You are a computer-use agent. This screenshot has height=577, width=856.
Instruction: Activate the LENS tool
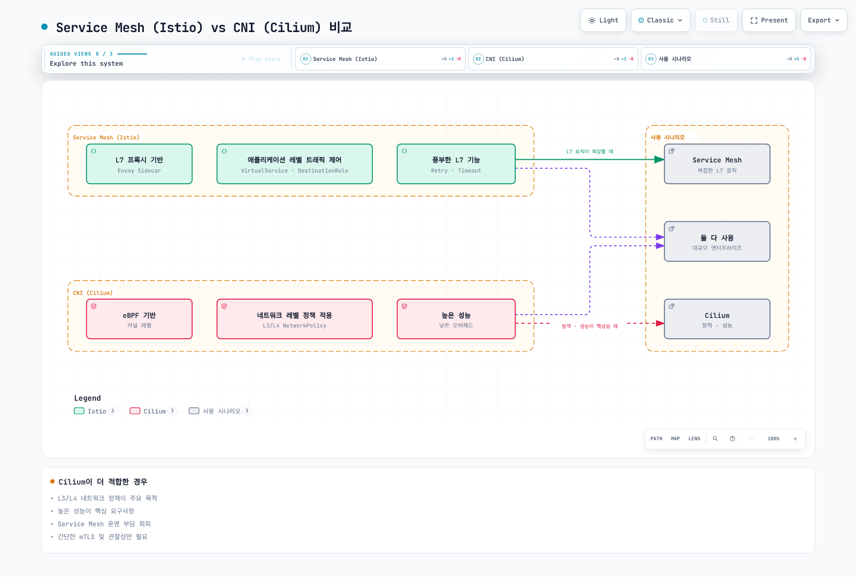click(694, 439)
